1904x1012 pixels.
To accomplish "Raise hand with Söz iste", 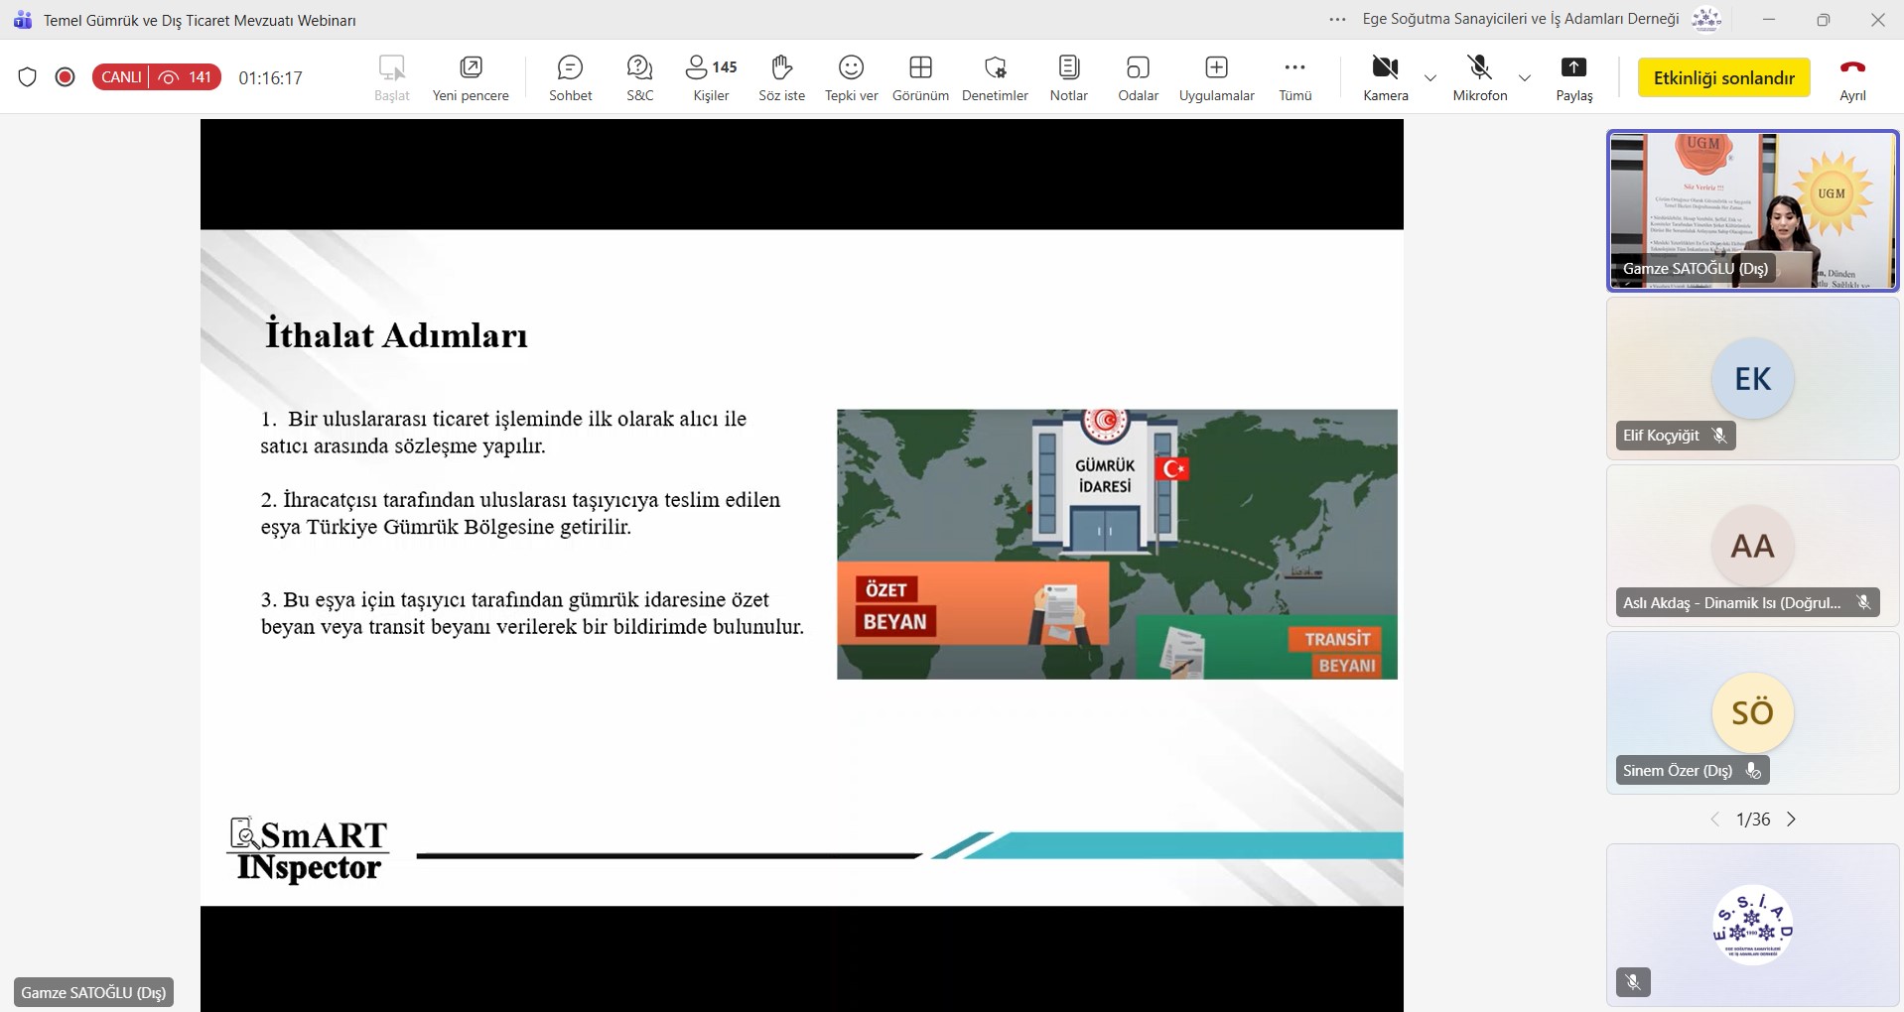I will tap(781, 77).
